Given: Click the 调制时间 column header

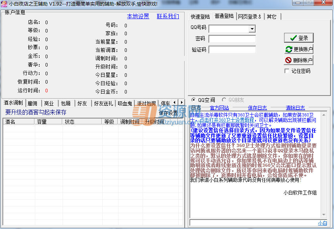Looking at the screenshot, I should [x=130, y=122].
